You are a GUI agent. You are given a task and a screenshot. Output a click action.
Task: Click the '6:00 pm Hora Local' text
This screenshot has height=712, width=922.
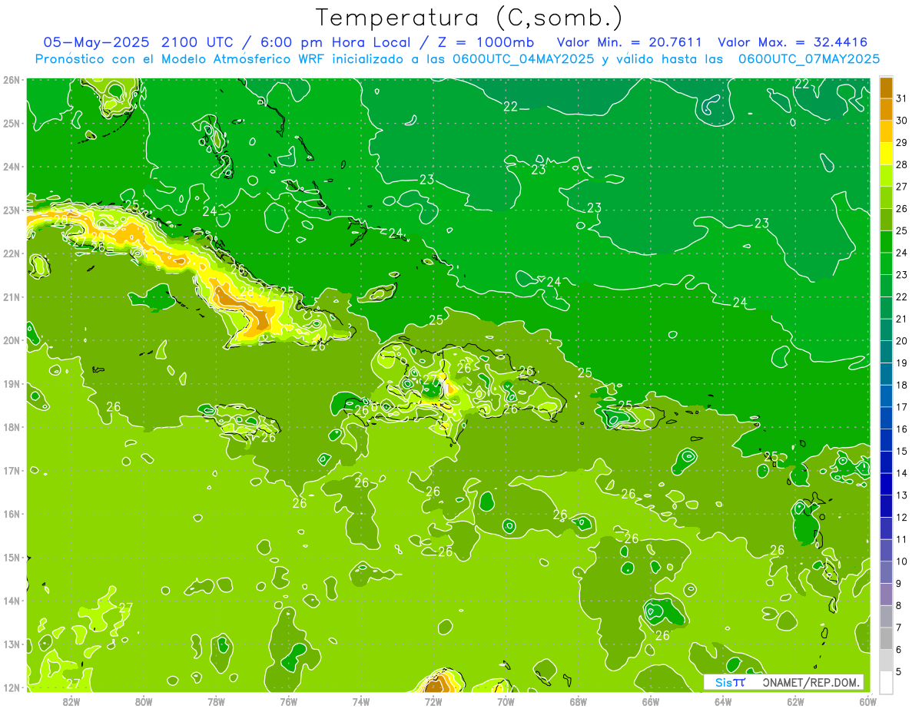pos(334,42)
